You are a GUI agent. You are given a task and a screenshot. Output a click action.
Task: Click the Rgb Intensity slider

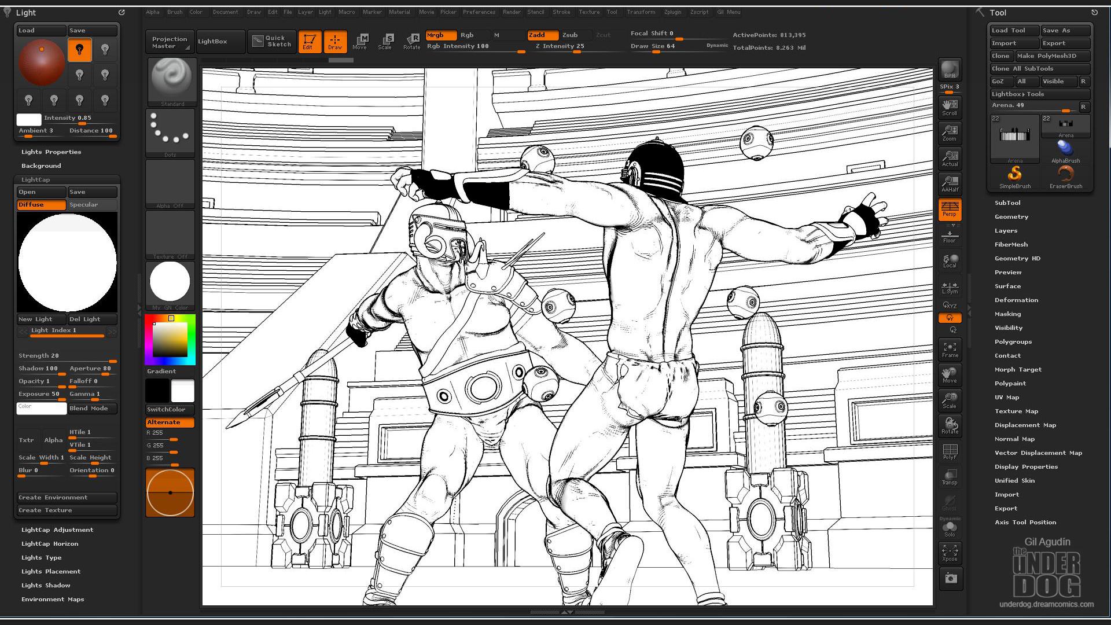tap(475, 47)
